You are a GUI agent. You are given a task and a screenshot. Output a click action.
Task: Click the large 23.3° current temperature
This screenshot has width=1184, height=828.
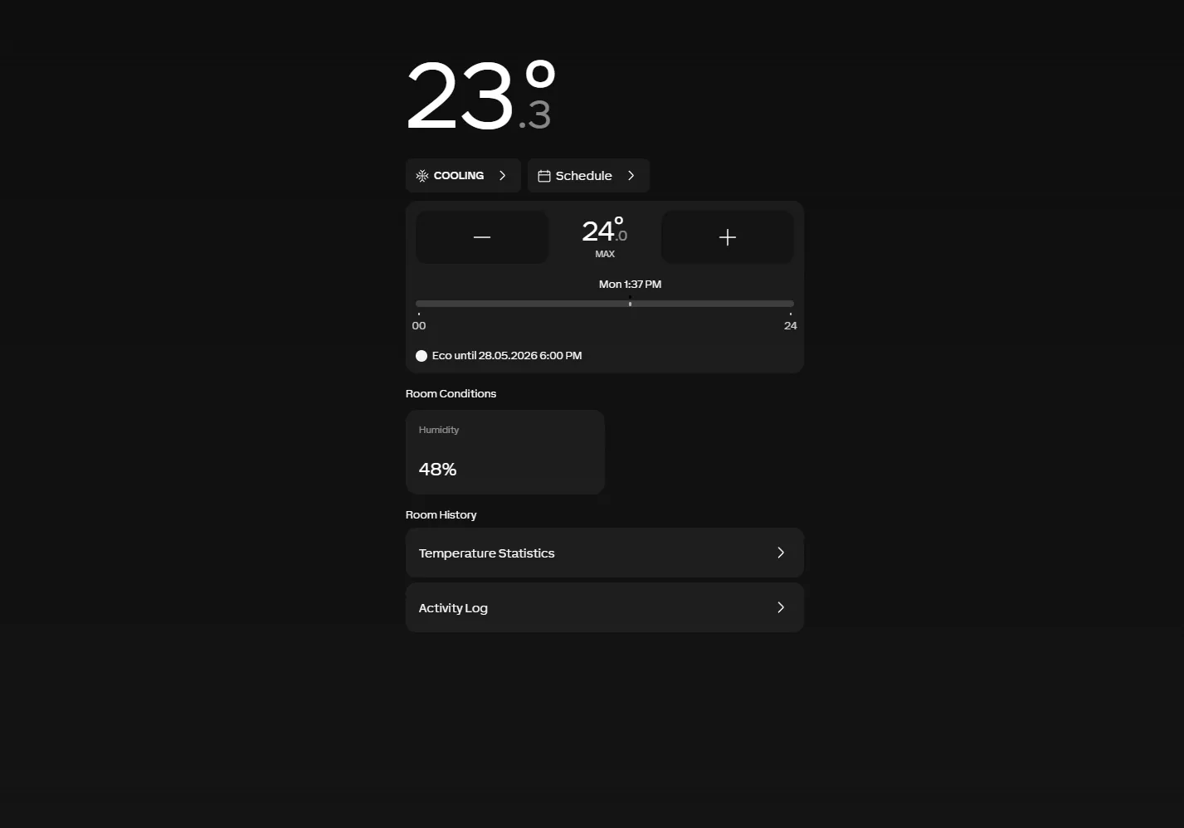tap(481, 95)
